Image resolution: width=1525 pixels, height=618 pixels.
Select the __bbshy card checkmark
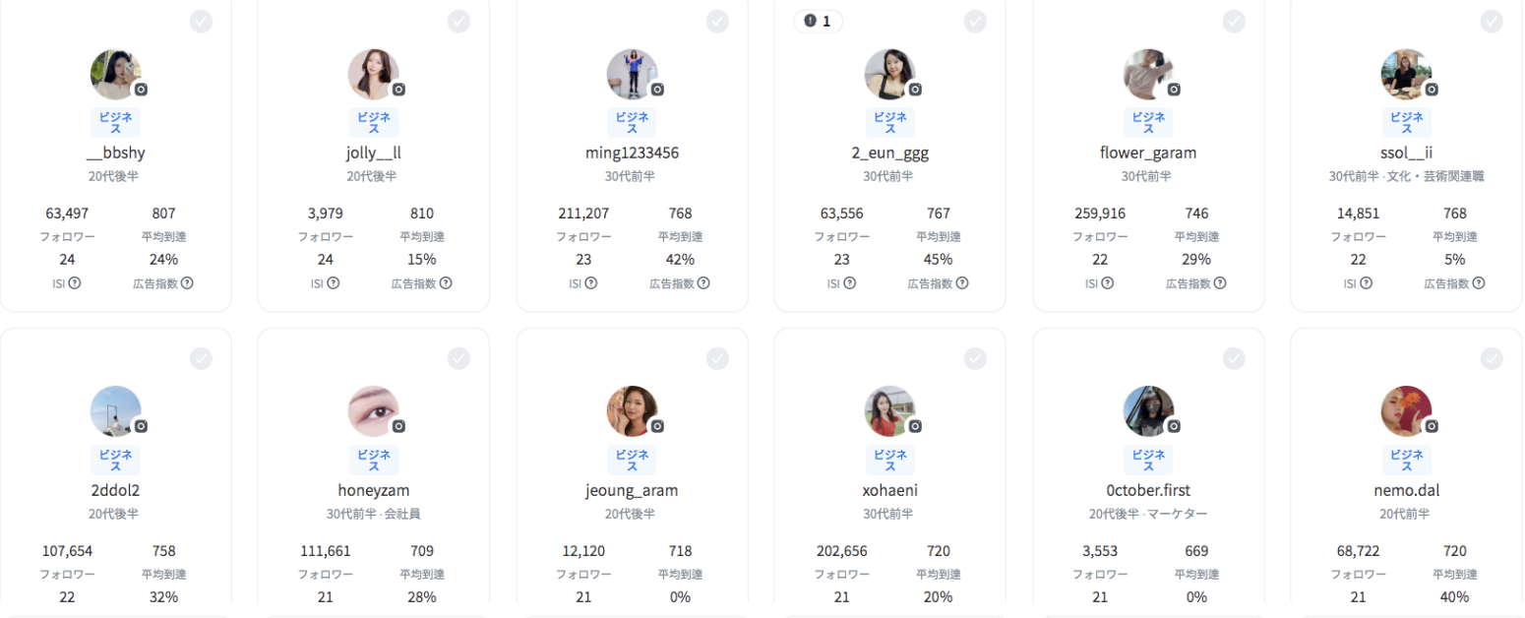(201, 21)
